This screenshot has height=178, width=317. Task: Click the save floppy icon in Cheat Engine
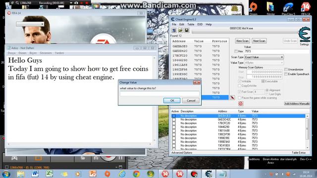coord(187,30)
